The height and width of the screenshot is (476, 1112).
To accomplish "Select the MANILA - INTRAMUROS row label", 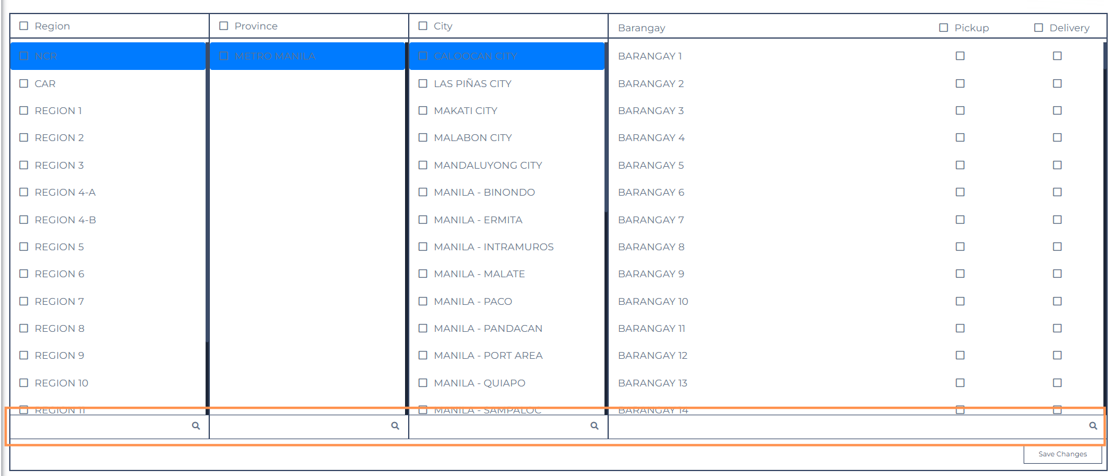I will point(493,247).
